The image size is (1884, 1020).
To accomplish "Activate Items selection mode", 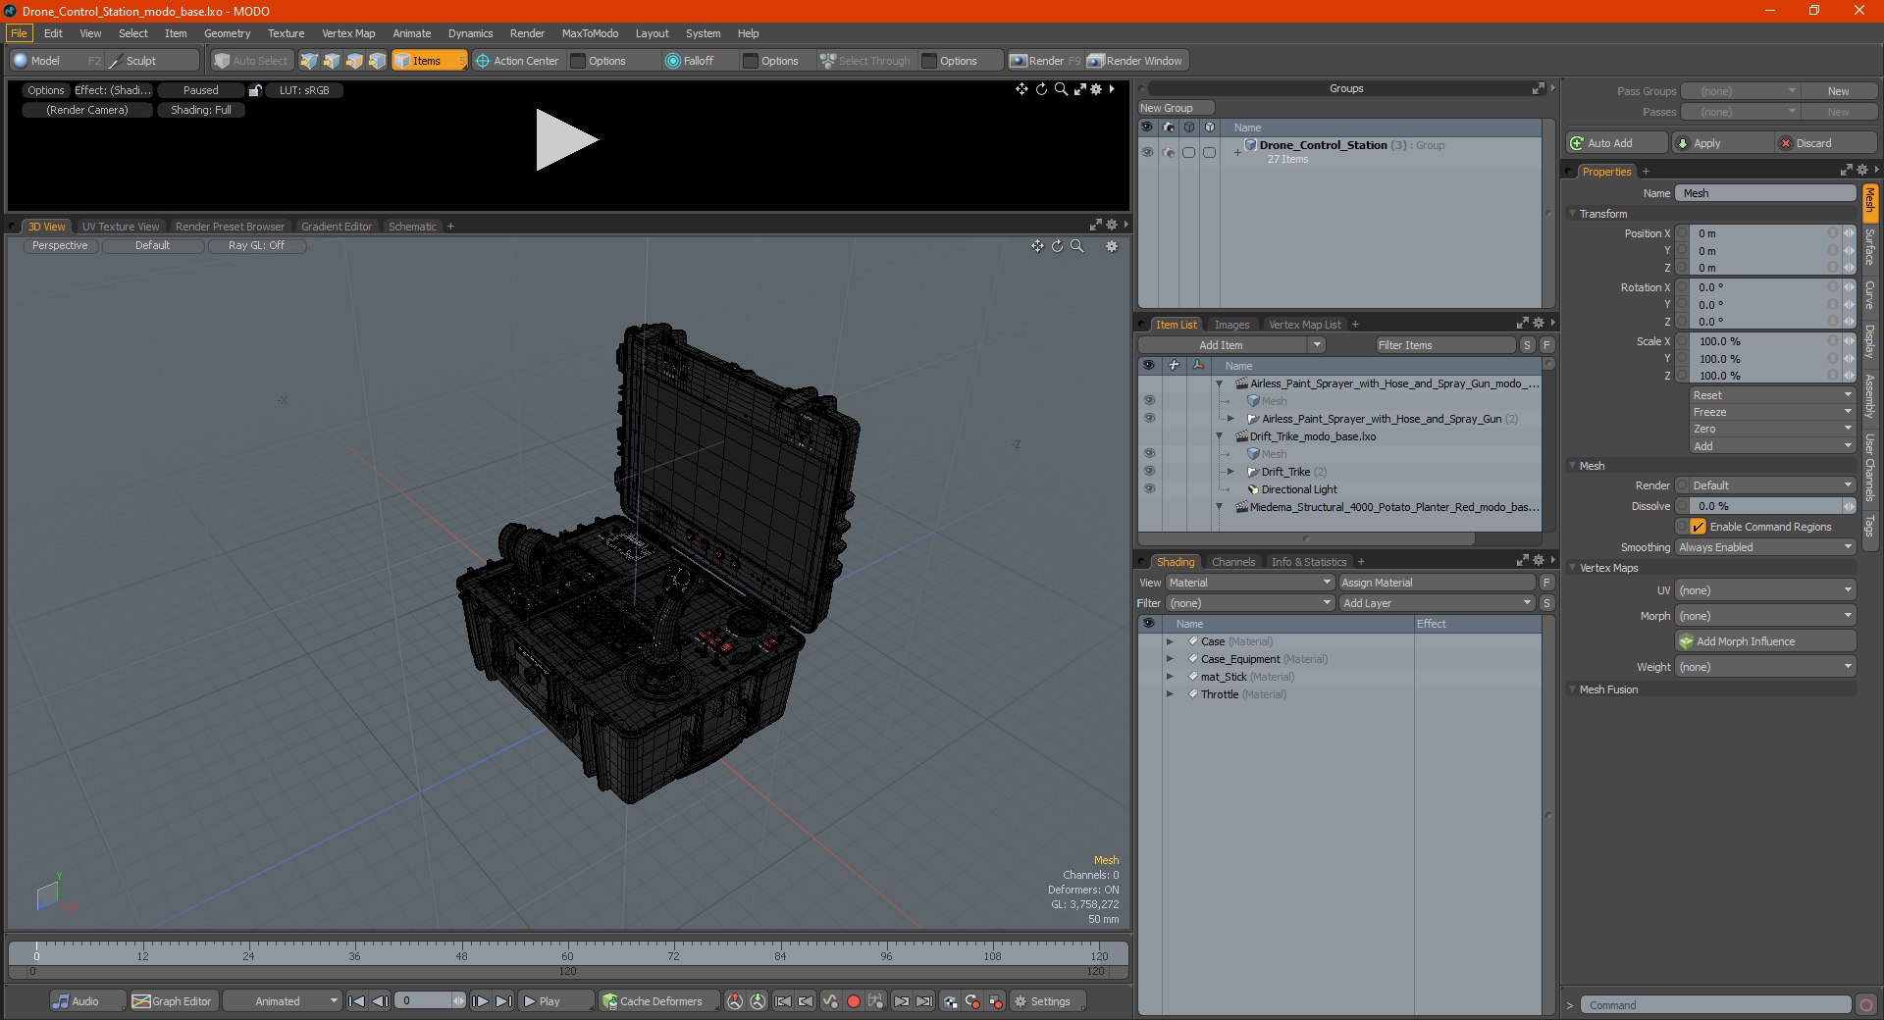I will (429, 61).
